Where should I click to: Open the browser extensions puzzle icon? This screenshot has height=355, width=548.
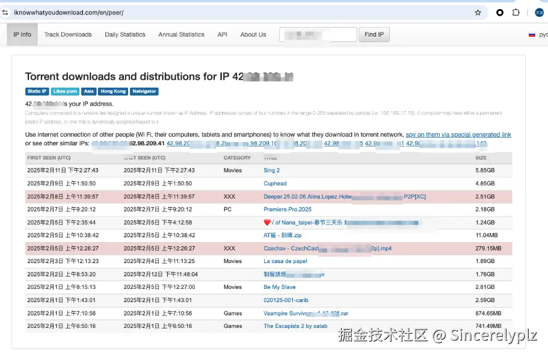[516, 13]
